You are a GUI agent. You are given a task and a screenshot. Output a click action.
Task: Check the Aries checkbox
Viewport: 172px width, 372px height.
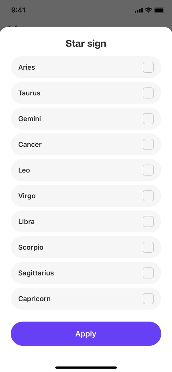[x=148, y=68]
